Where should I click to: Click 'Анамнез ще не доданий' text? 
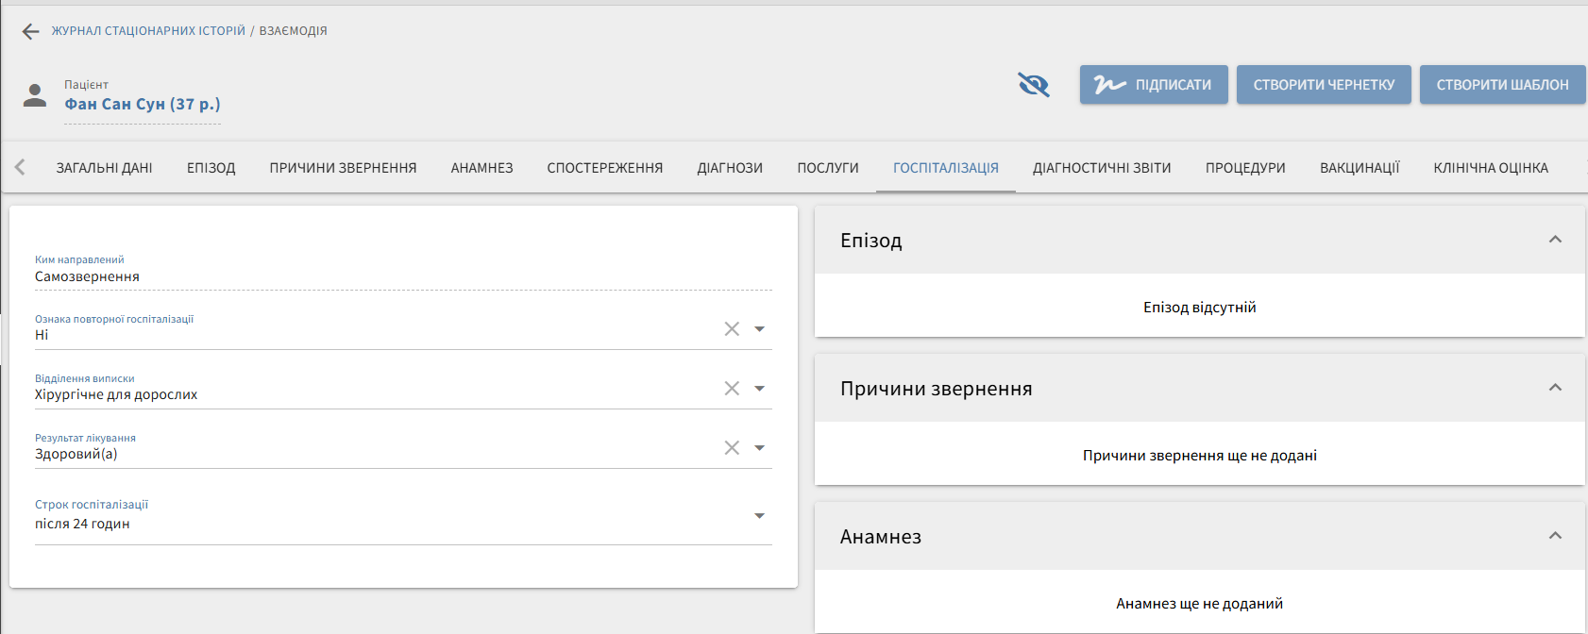[1199, 604]
